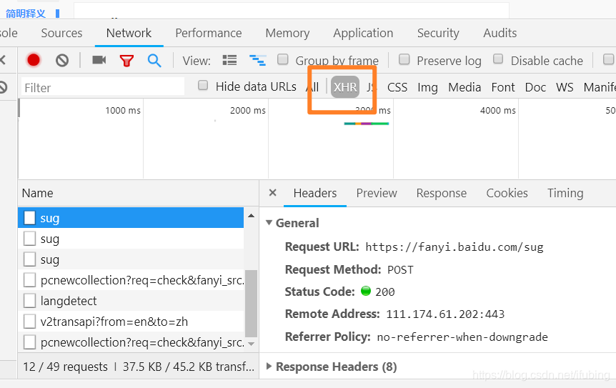Toggle the overview waterfall view icon
The width and height of the screenshot is (616, 388).
(258, 60)
